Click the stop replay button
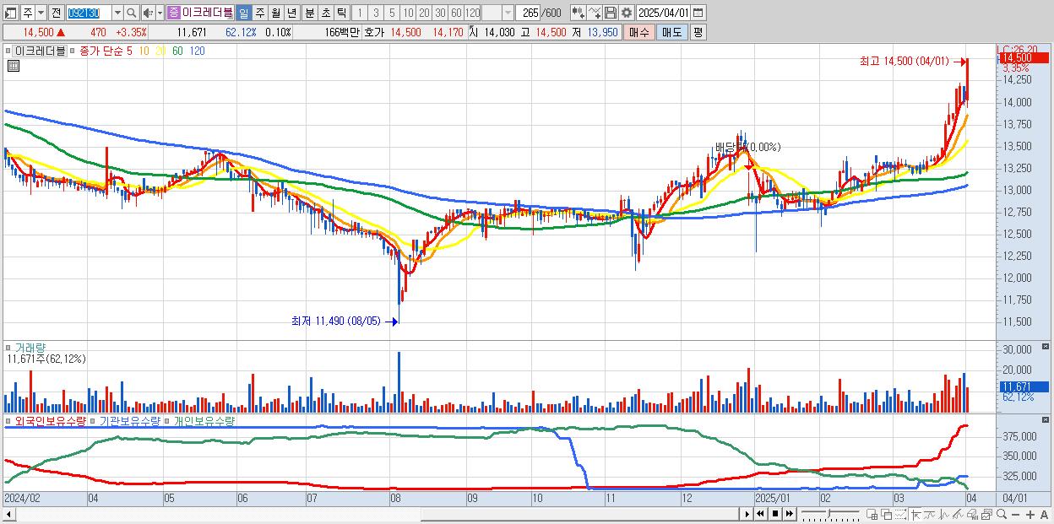The width and height of the screenshot is (1054, 524). coord(774,514)
